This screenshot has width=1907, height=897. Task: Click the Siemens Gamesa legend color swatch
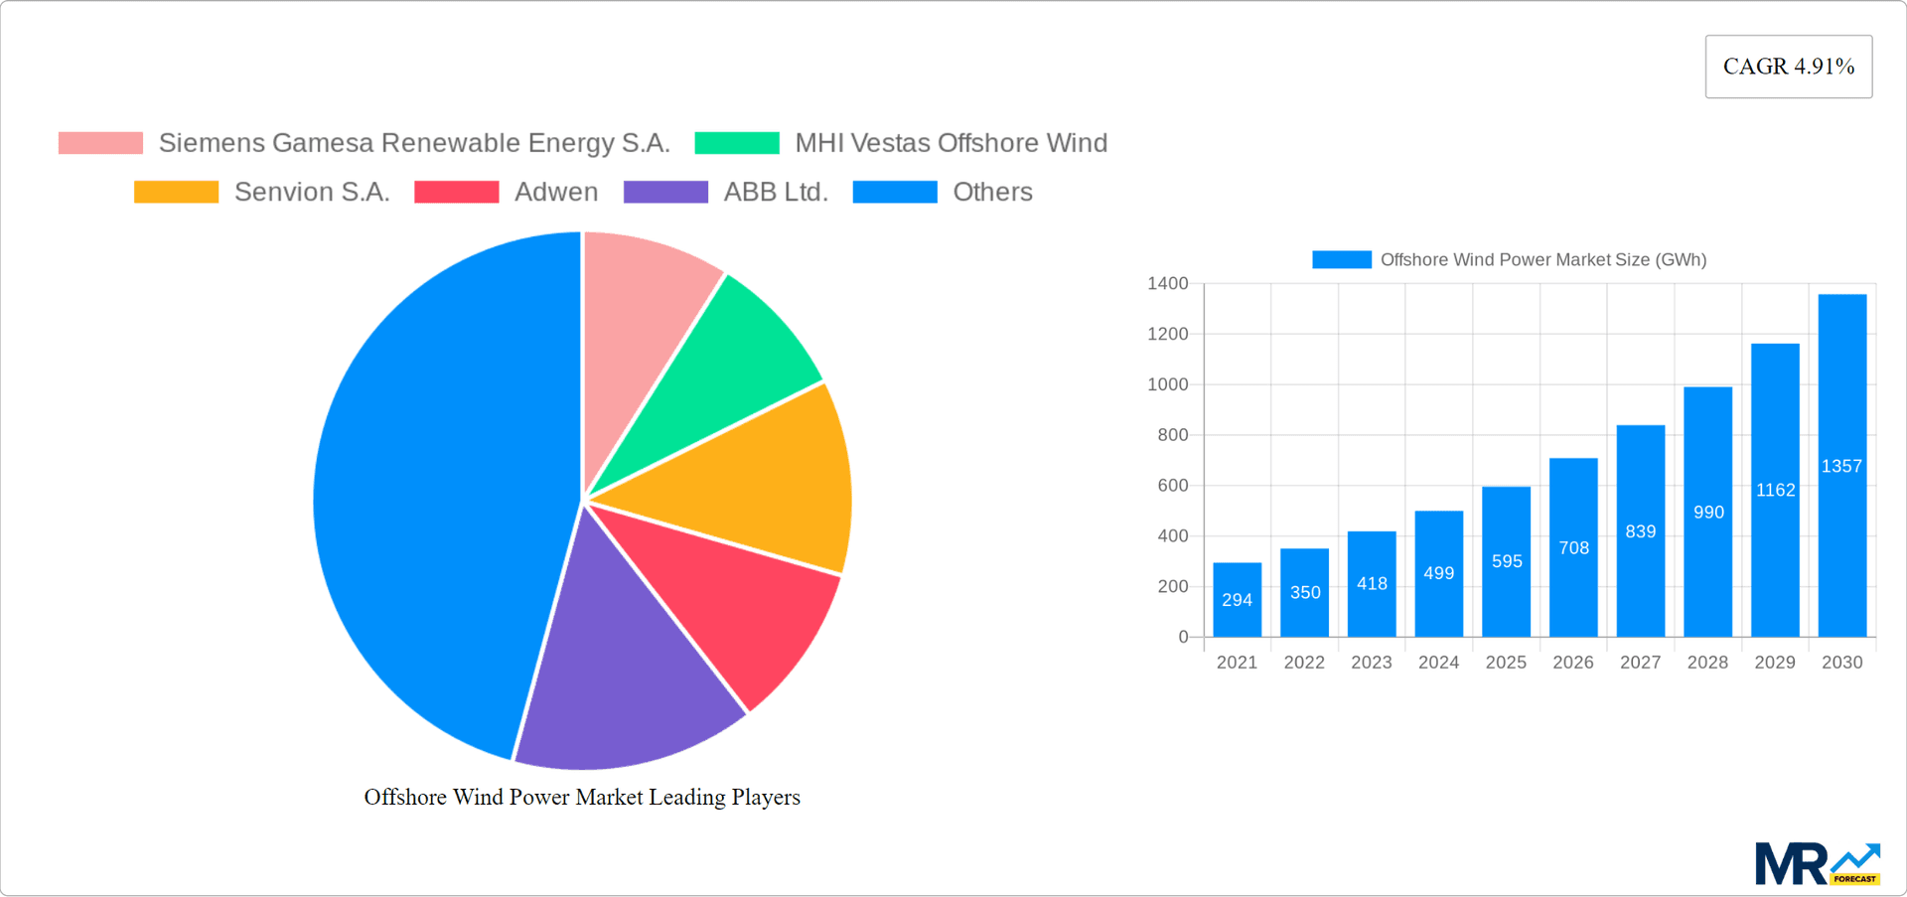pos(99,143)
